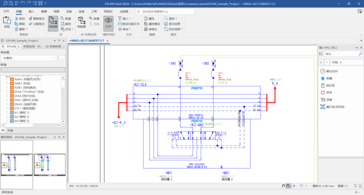Switch to the 连接 (Connections) ribbon tab
The height and width of the screenshot is (195, 364).
coord(82,11)
